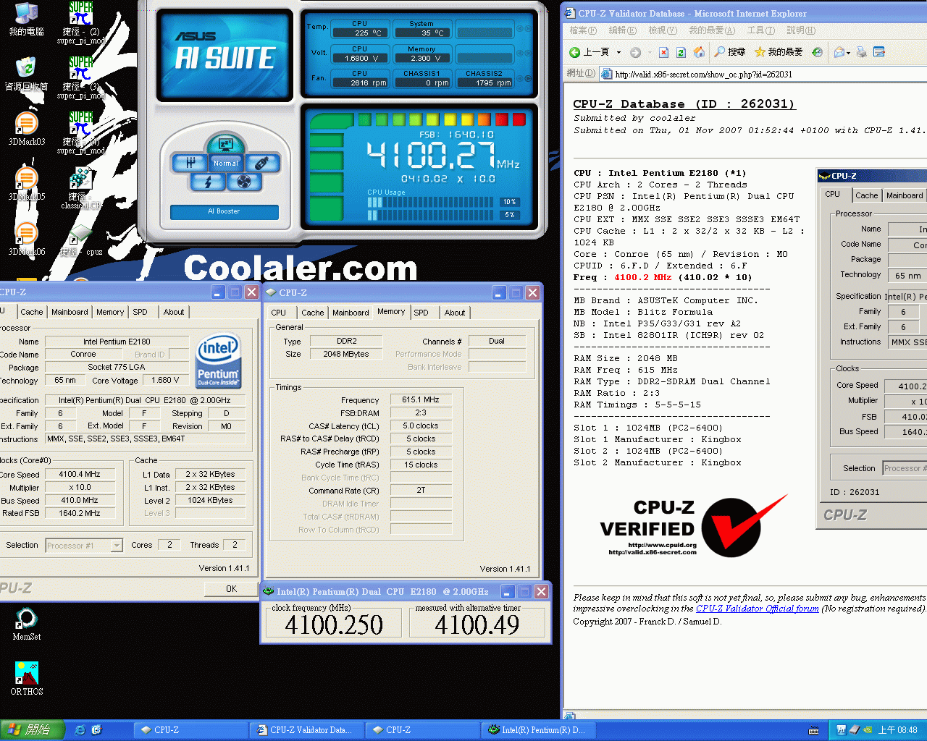The width and height of the screenshot is (927, 741).
Task: Click Internet Explorer quick launch icon
Action: point(80,730)
